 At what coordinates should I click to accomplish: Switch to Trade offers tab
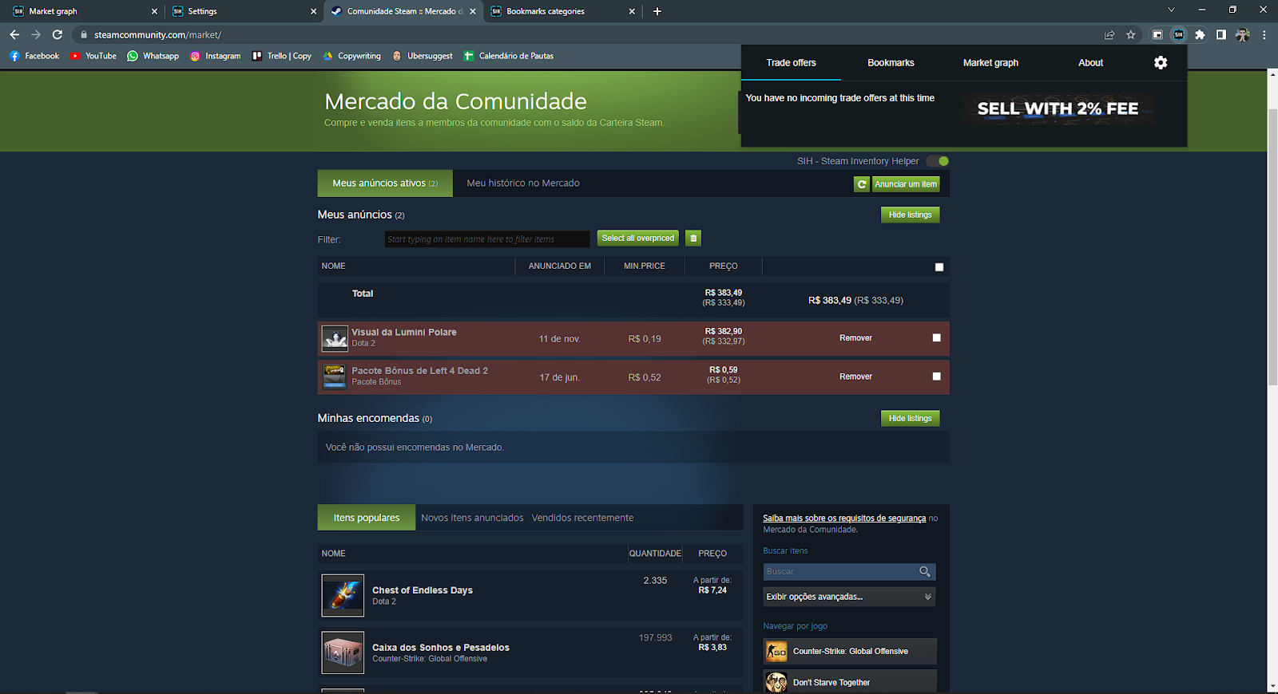pos(791,62)
